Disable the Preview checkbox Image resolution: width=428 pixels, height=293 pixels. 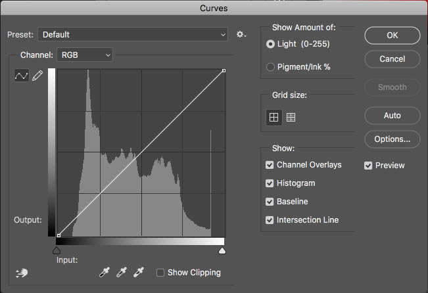(x=368, y=166)
